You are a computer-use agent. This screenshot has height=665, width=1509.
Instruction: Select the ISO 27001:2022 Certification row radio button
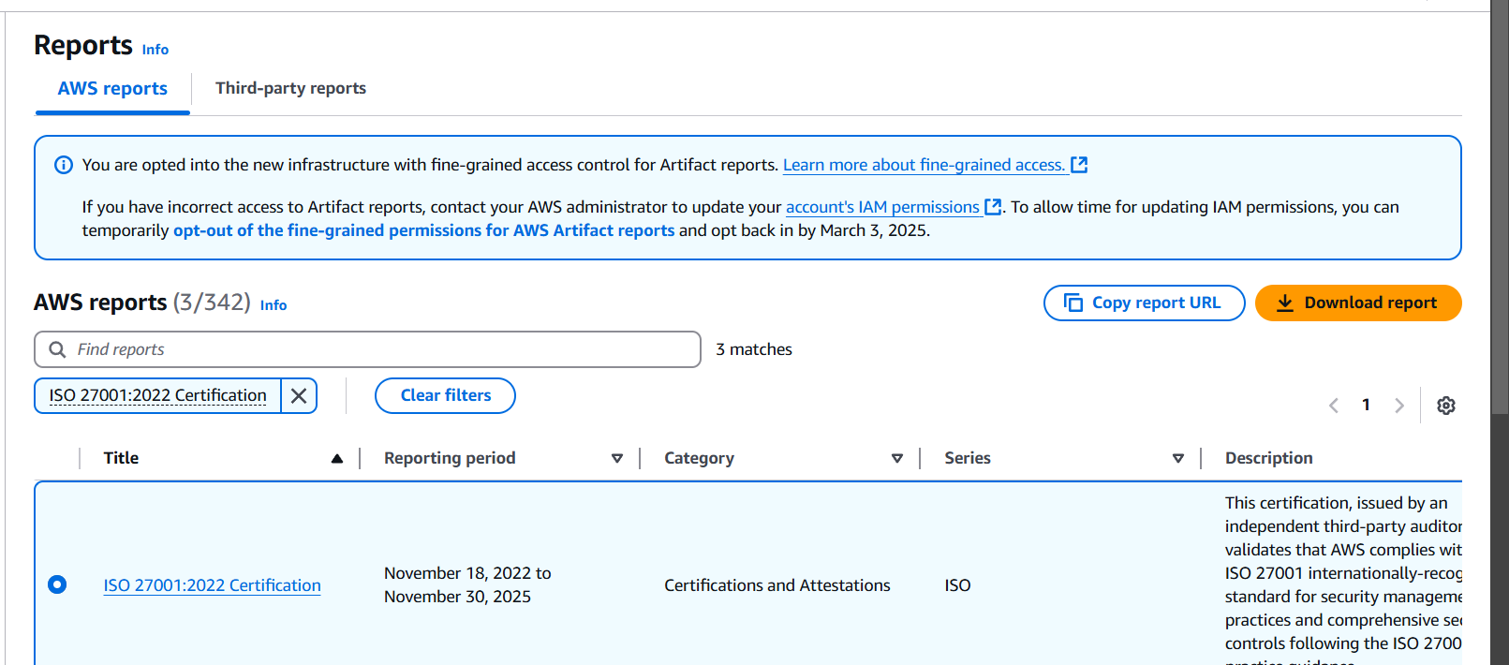click(x=57, y=584)
